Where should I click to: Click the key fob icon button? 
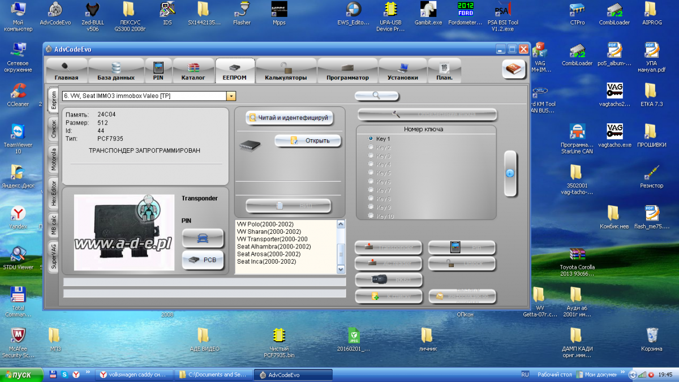tap(389, 280)
